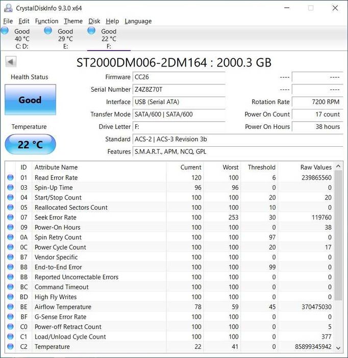This screenshot has width=348, height=358.
Task: Open the Disk menu
Action: click(94, 21)
